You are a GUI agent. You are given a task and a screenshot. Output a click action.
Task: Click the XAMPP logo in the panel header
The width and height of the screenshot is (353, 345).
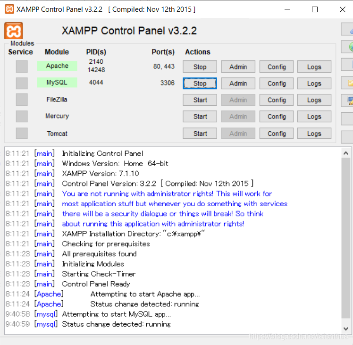(x=14, y=31)
